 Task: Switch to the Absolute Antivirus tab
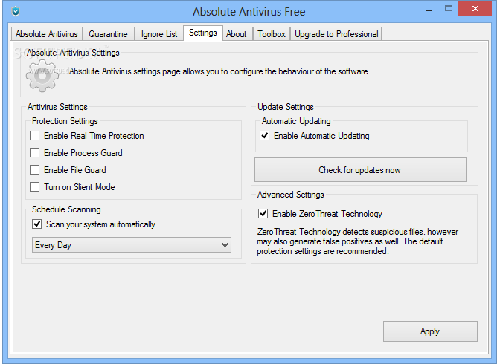point(47,34)
